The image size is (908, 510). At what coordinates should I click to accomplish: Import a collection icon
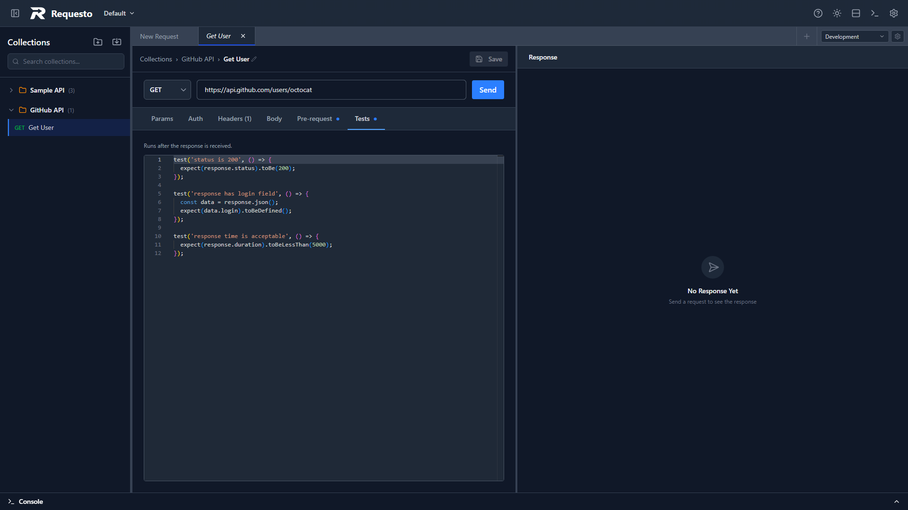117,42
